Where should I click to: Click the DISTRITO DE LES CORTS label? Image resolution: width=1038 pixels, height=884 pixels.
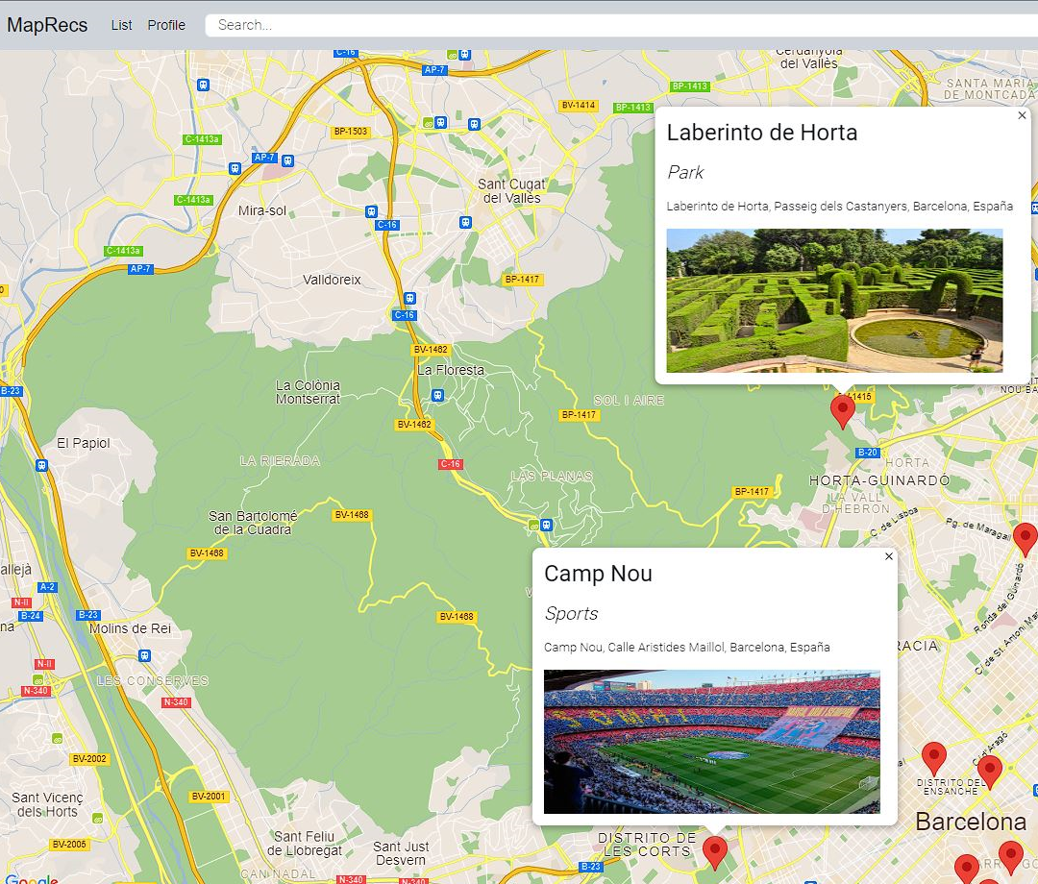coord(646,845)
